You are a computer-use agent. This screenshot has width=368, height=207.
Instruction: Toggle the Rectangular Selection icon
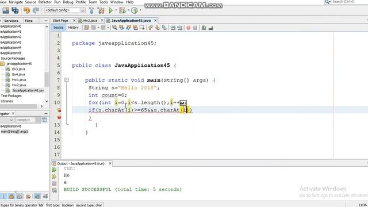pos(142,28)
